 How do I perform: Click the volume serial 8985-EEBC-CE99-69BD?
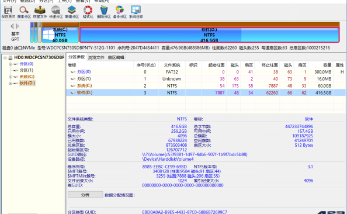164,167
